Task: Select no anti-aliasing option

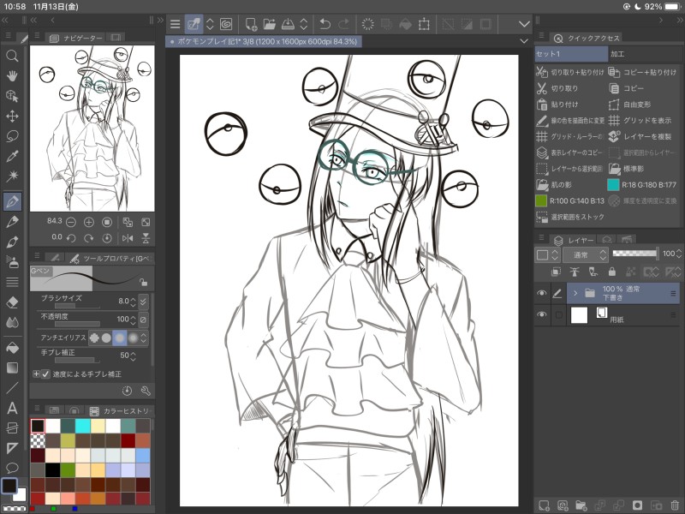Action: point(94,338)
